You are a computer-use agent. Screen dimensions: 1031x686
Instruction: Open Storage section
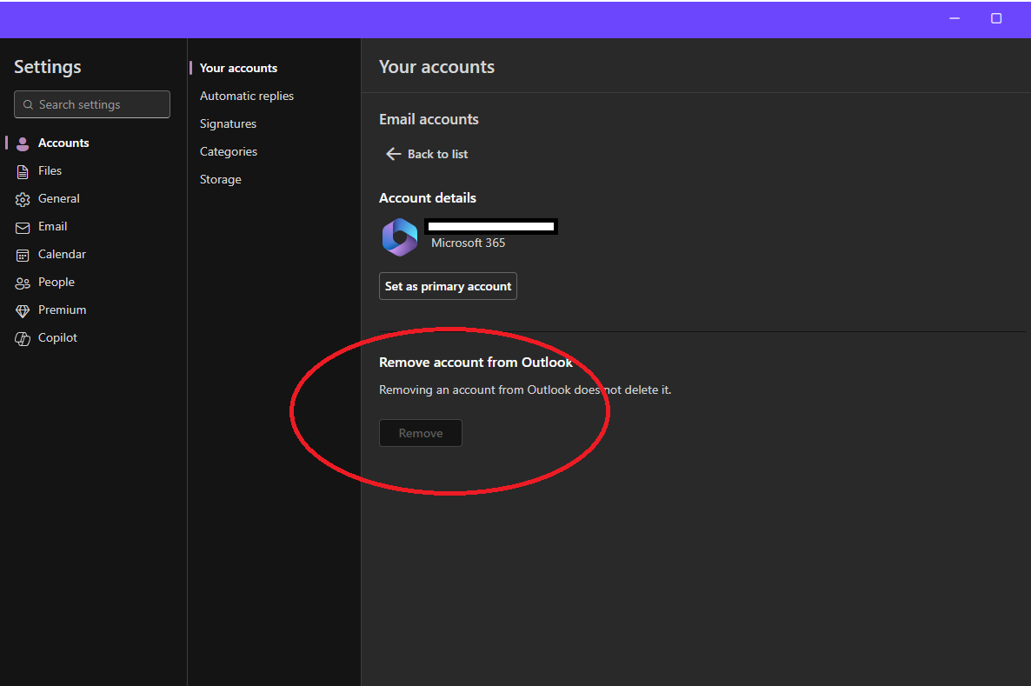click(x=220, y=179)
